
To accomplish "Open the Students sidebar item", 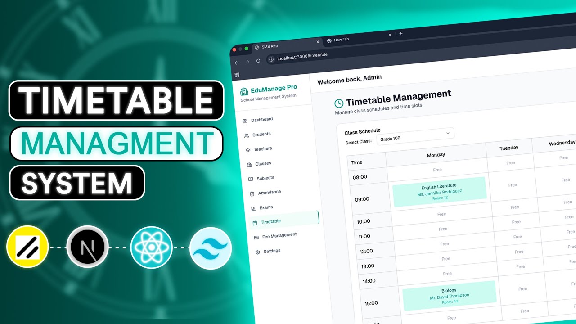I will (258, 135).
